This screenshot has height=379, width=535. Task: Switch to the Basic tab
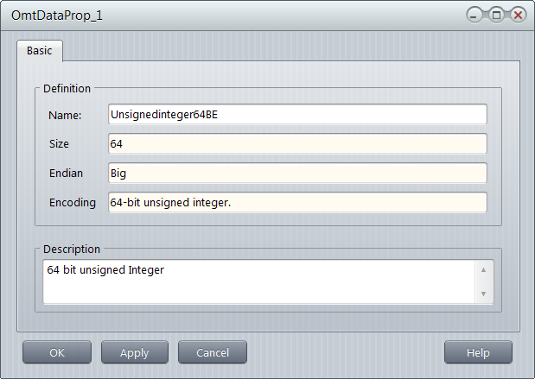(40, 51)
